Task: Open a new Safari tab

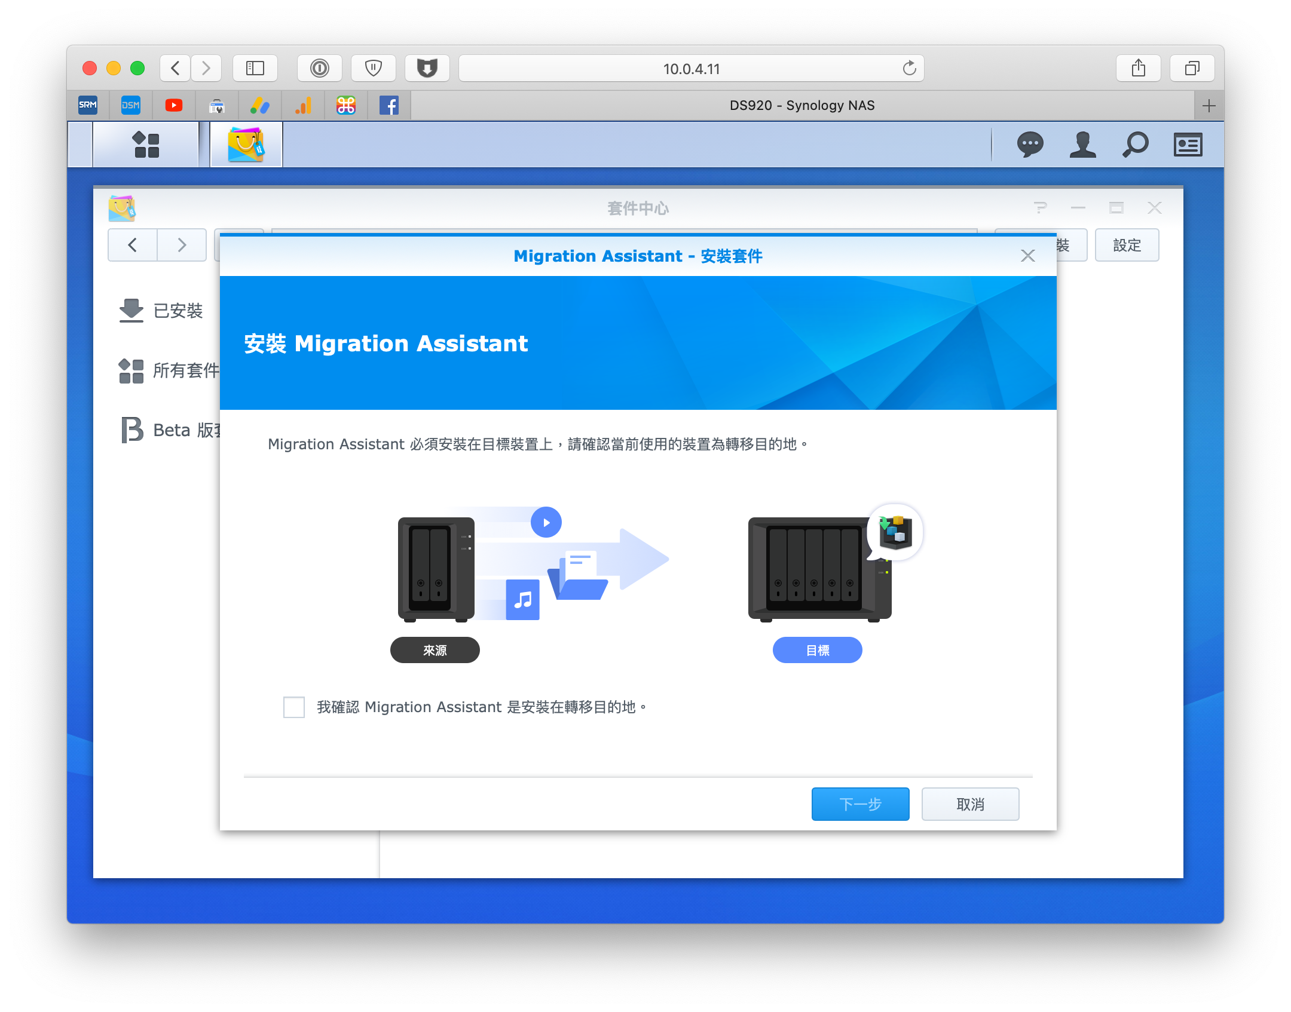Action: pyautogui.click(x=1209, y=106)
